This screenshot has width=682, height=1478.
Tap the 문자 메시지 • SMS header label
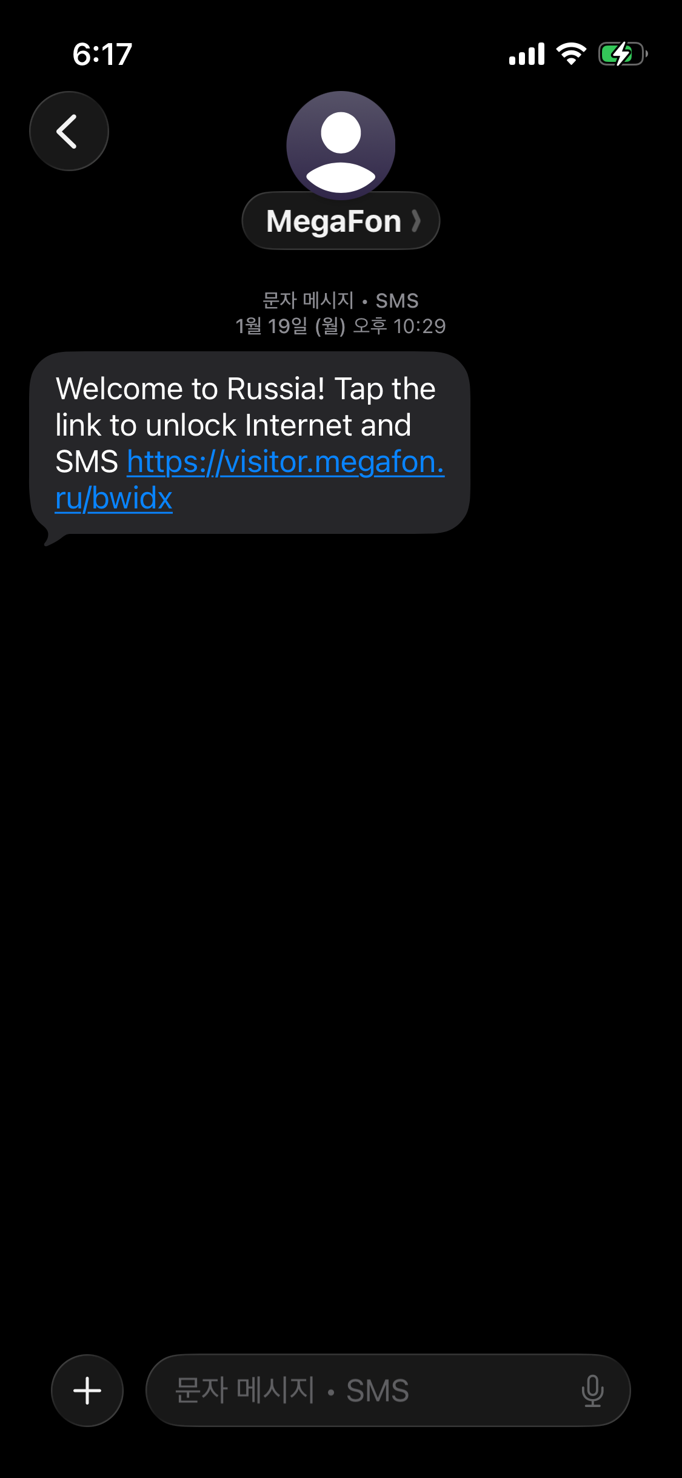pyautogui.click(x=341, y=300)
